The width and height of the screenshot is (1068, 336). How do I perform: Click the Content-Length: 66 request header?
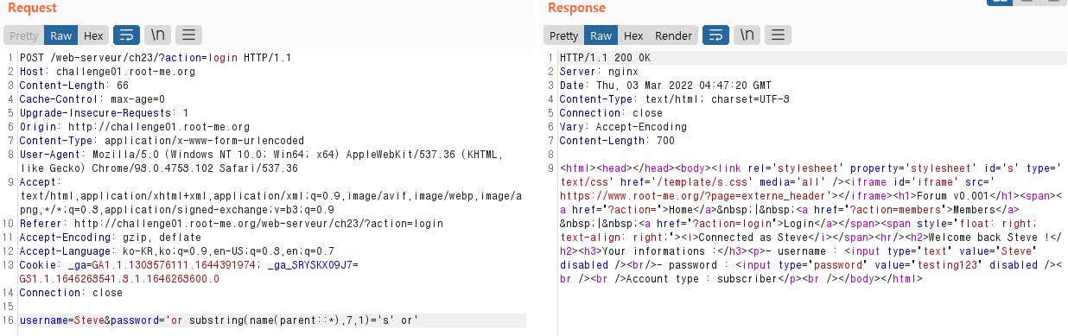pyautogui.click(x=74, y=86)
